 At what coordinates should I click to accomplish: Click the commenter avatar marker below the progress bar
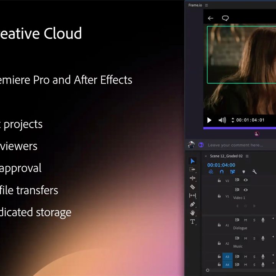(257, 134)
